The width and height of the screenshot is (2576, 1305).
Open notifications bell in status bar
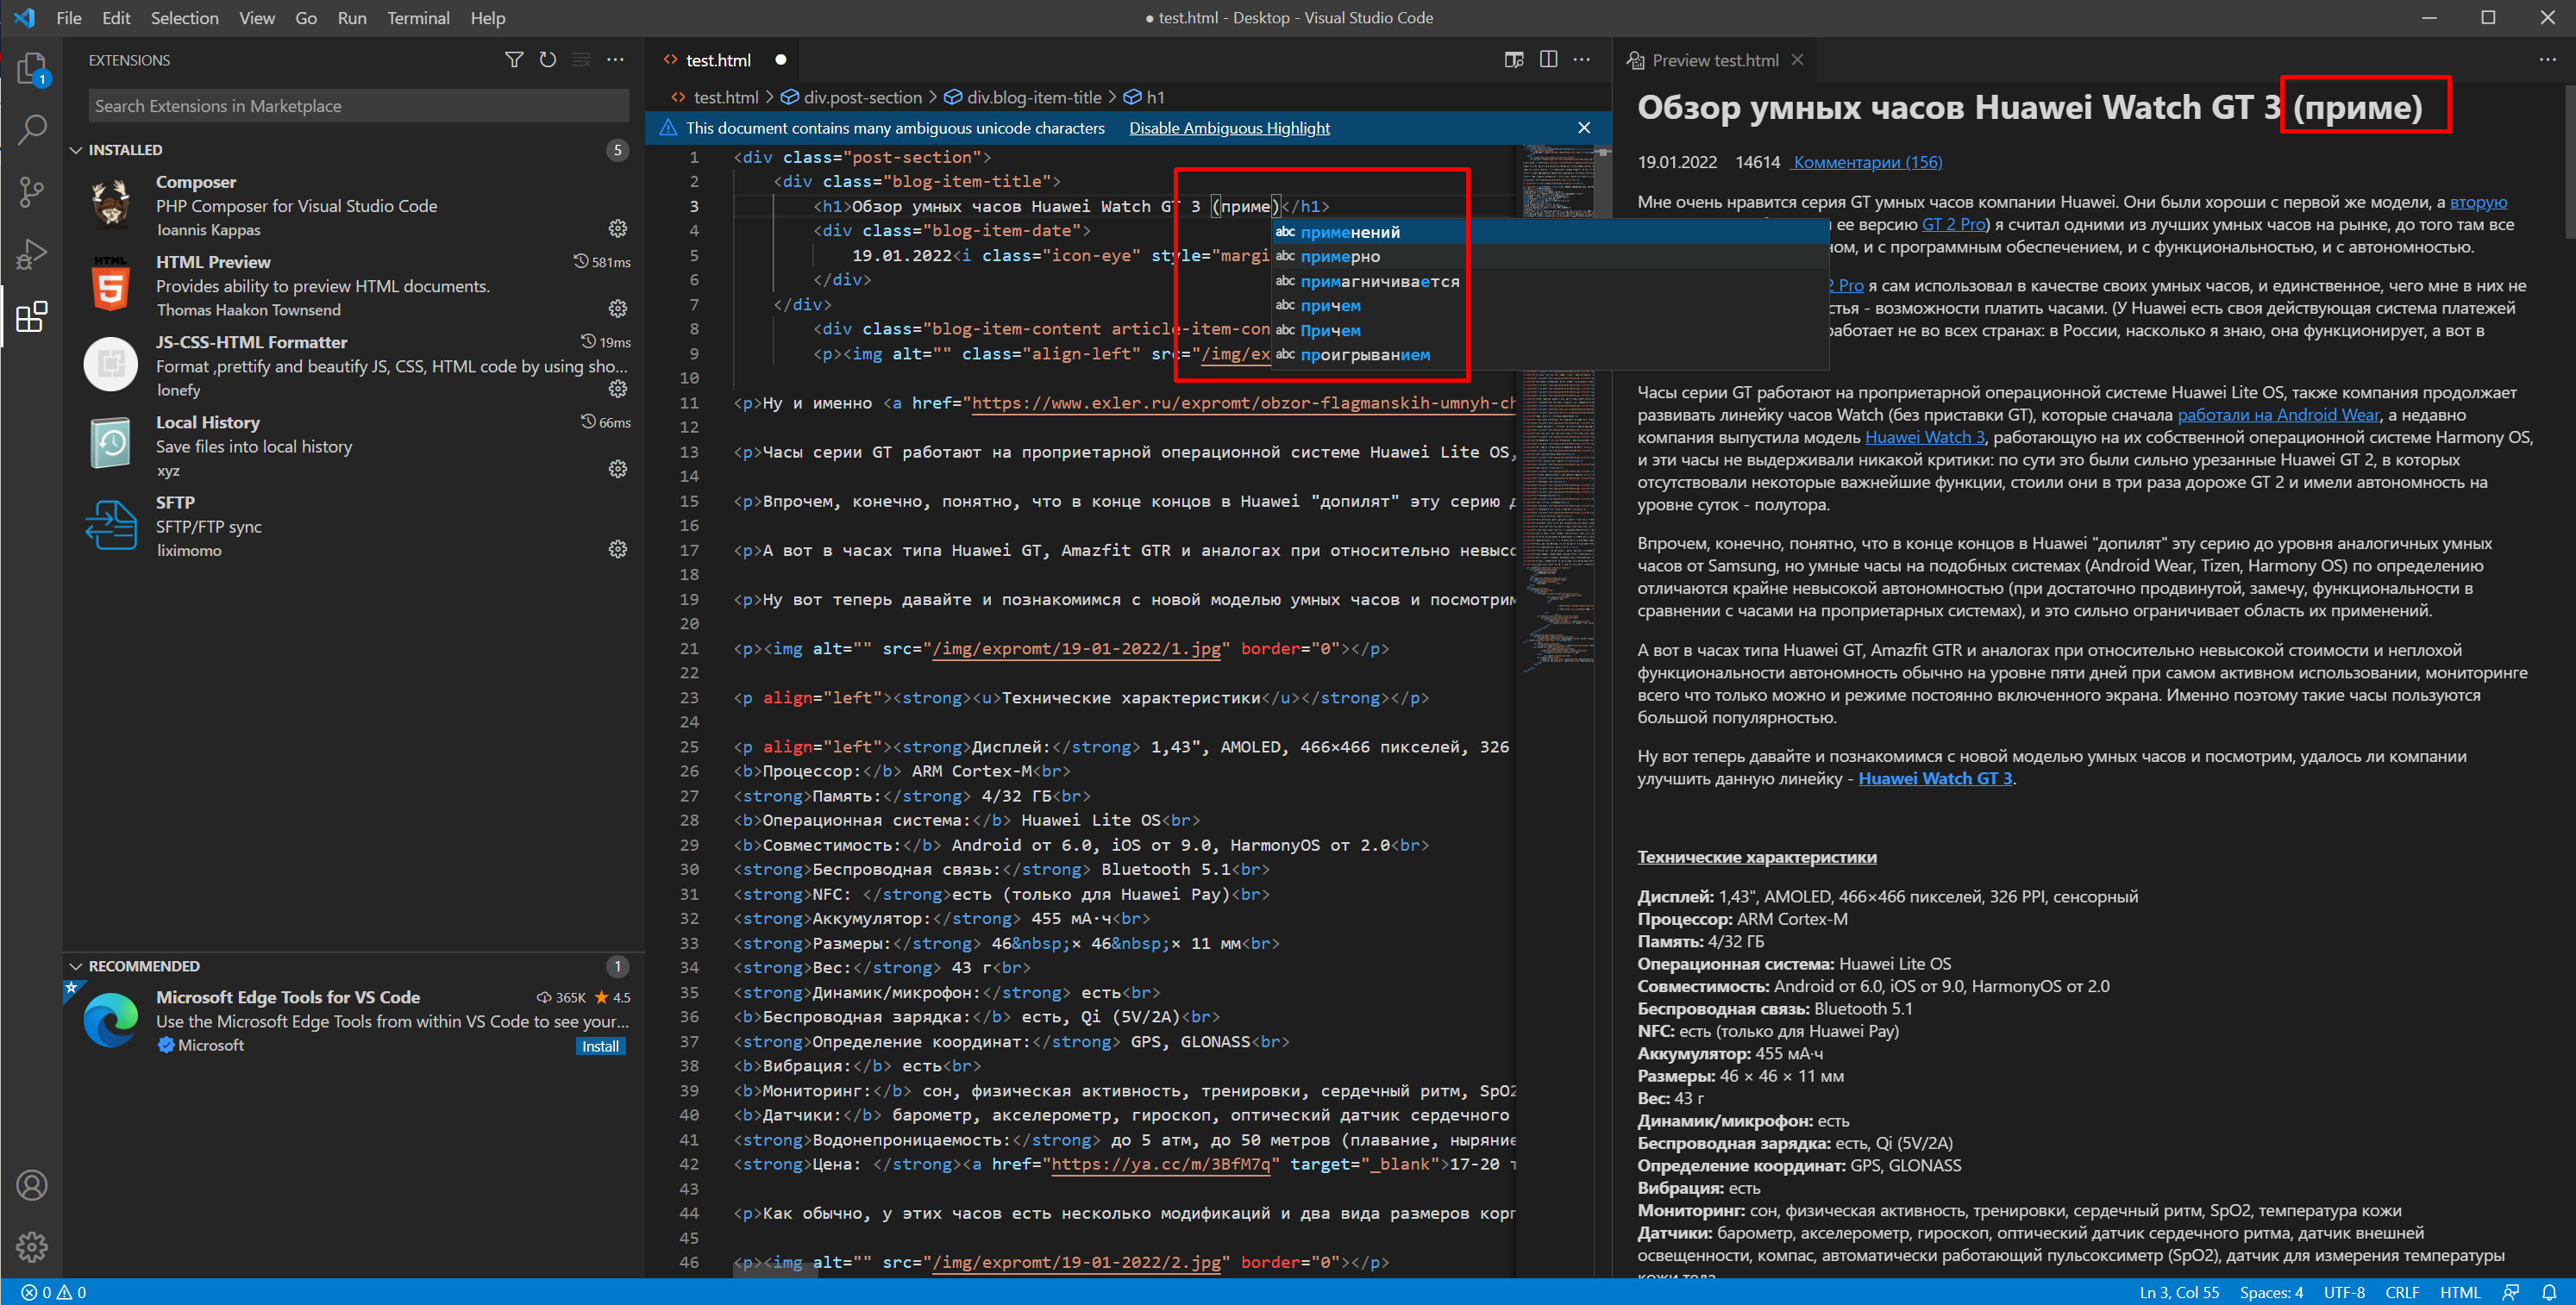(2549, 1292)
